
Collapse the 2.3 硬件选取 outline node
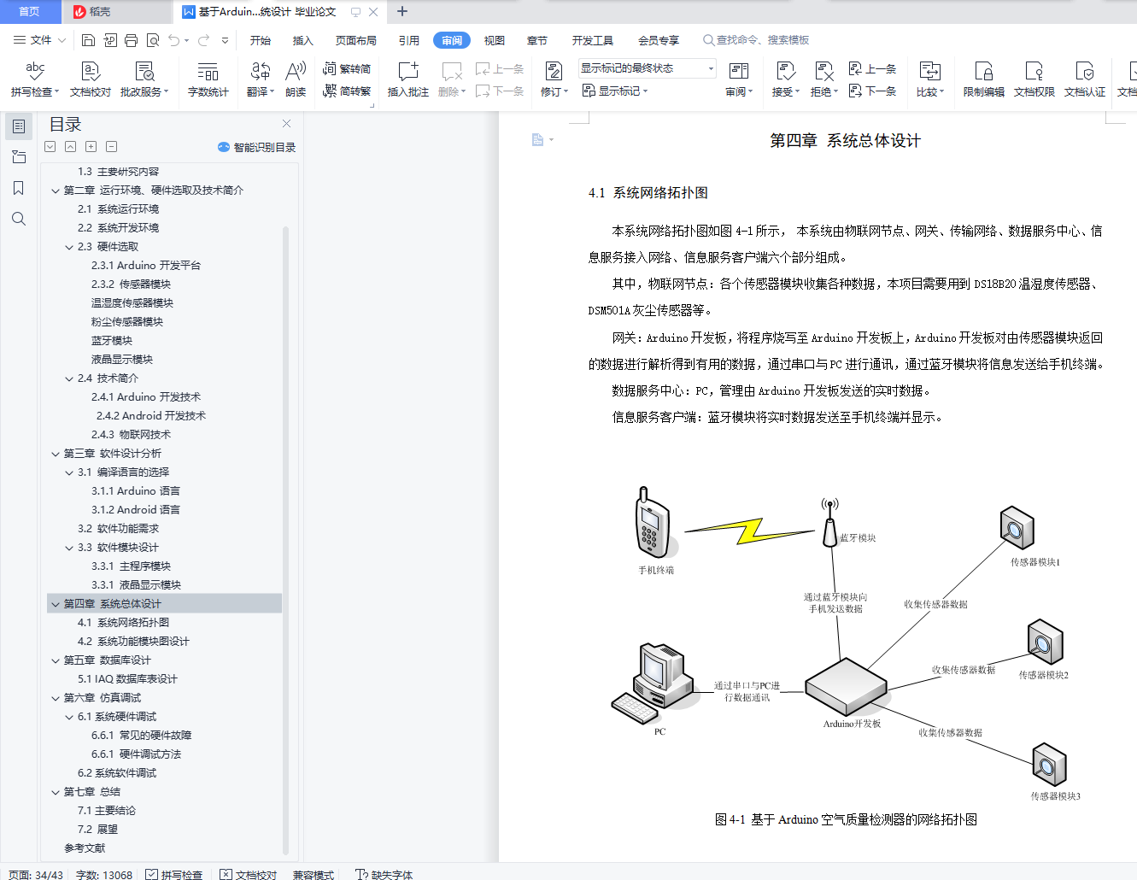coord(69,247)
